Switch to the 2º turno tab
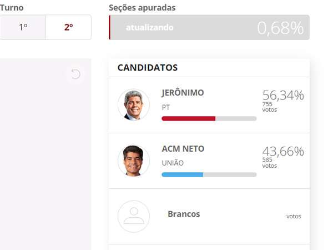333x250 pixels. (68, 27)
